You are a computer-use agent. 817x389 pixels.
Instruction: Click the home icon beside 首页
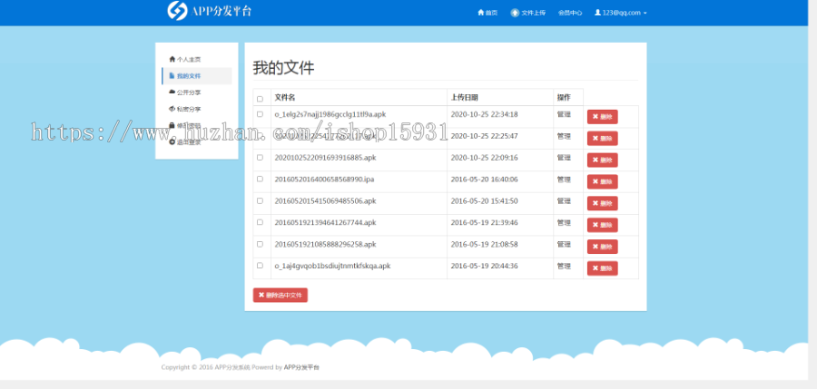click(480, 13)
